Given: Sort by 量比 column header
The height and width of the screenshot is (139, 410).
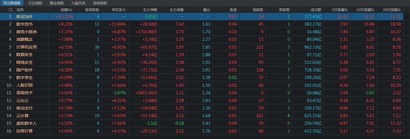Looking at the screenshot, I should click(207, 10).
